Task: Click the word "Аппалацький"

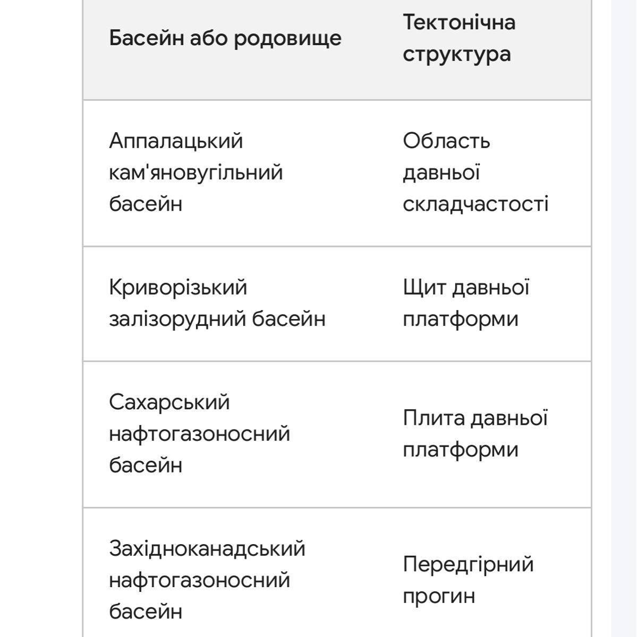Action: tap(176, 141)
